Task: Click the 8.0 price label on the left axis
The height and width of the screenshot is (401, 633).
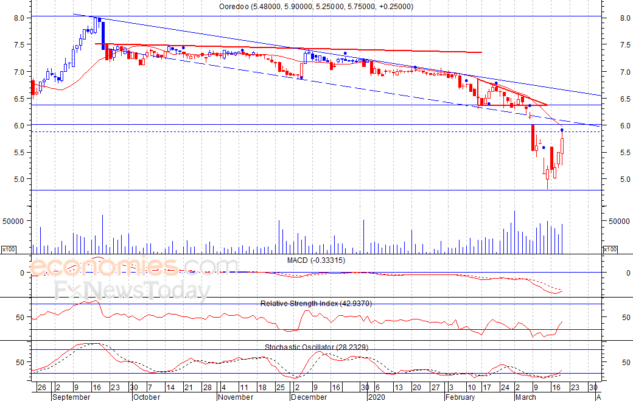Action: point(19,18)
